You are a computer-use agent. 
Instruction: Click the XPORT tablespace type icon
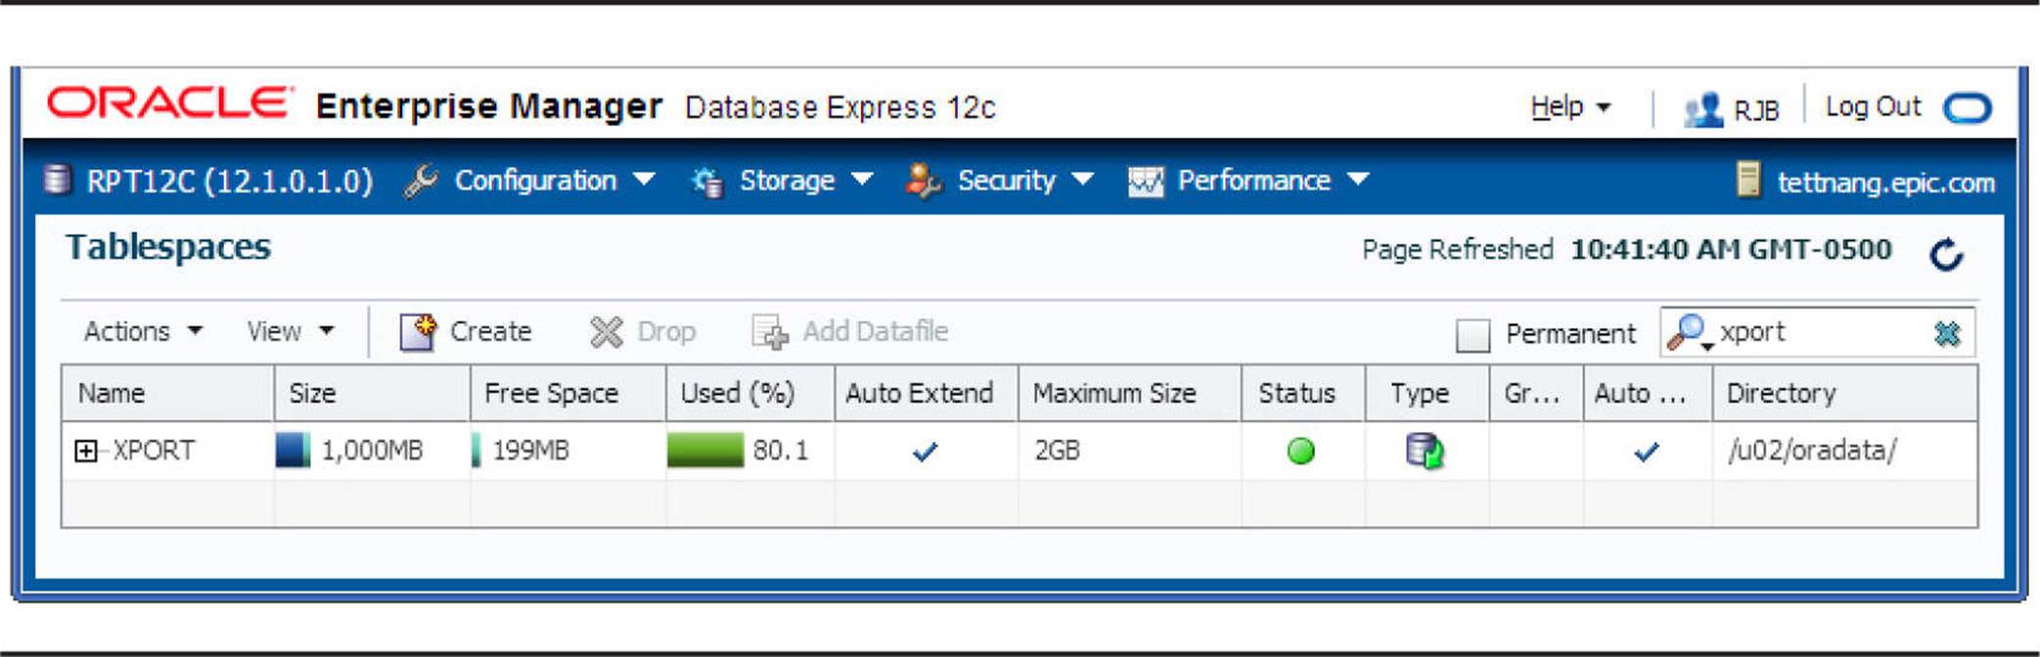point(1425,451)
